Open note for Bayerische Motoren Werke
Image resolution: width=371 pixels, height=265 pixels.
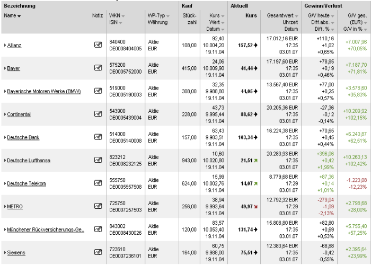(x=98, y=91)
